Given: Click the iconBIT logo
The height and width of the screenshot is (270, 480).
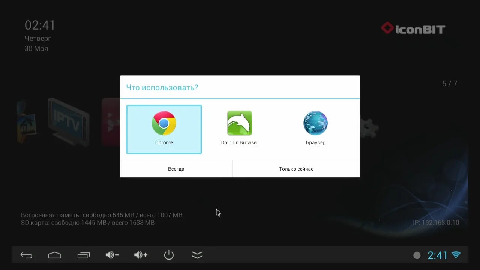Looking at the screenshot, I should (x=413, y=28).
